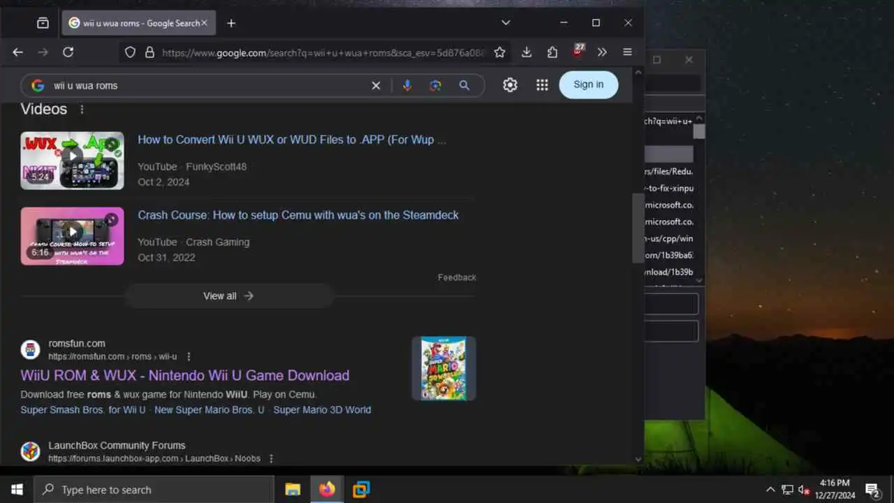Close the 'wii u wua roms' tab
This screenshot has width=894, height=503.
204,23
